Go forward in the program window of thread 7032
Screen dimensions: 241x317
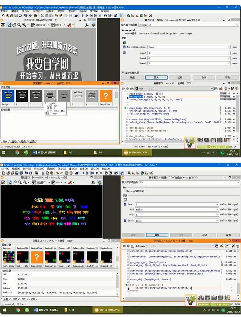(127, 89)
